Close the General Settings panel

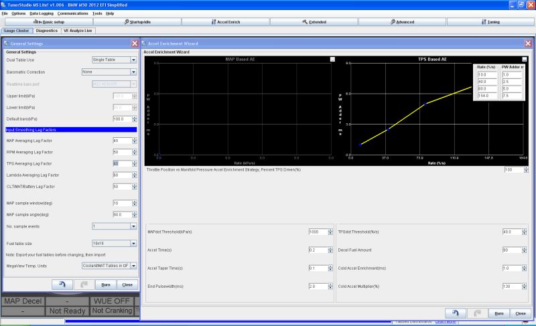tap(135, 43)
